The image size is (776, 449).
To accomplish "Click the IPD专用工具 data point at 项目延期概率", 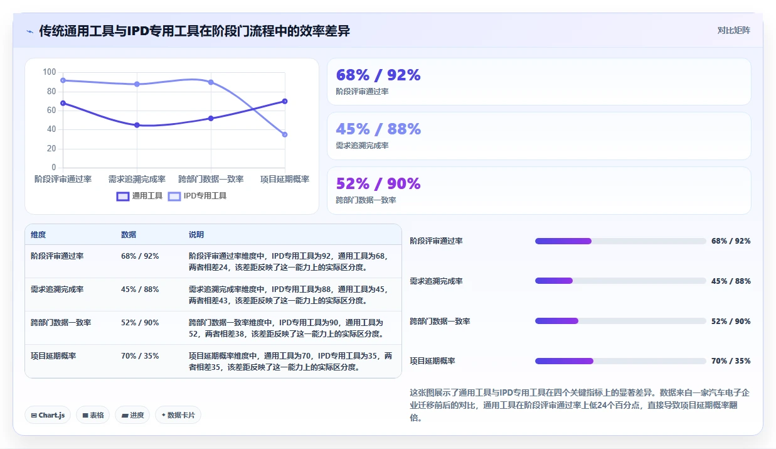I will click(x=285, y=134).
